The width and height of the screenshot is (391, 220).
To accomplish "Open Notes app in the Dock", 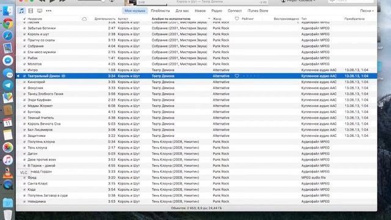I will (x=8, y=135).
